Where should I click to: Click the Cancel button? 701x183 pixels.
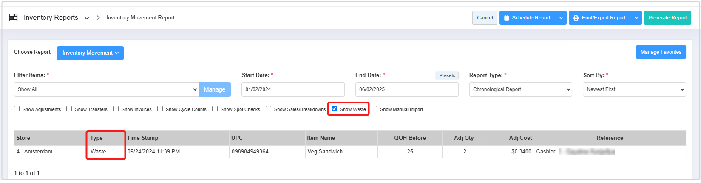(x=485, y=18)
